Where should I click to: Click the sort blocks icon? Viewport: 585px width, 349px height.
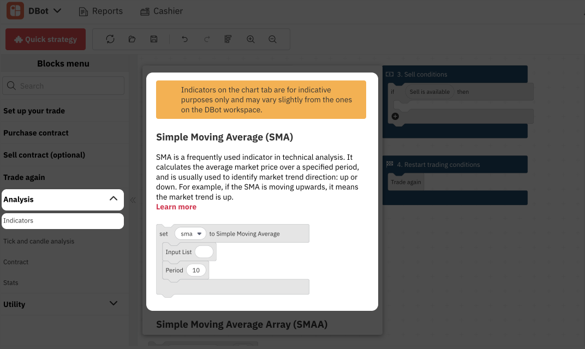229,39
